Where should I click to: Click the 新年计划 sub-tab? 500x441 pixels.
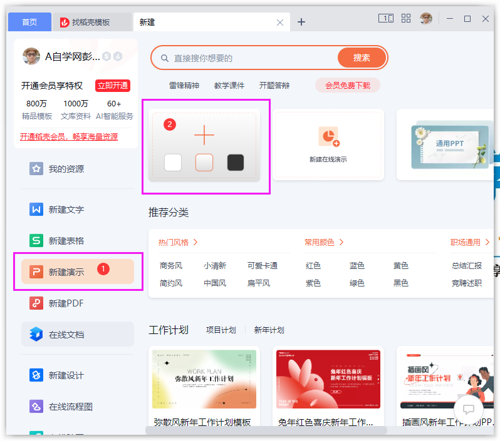[269, 330]
